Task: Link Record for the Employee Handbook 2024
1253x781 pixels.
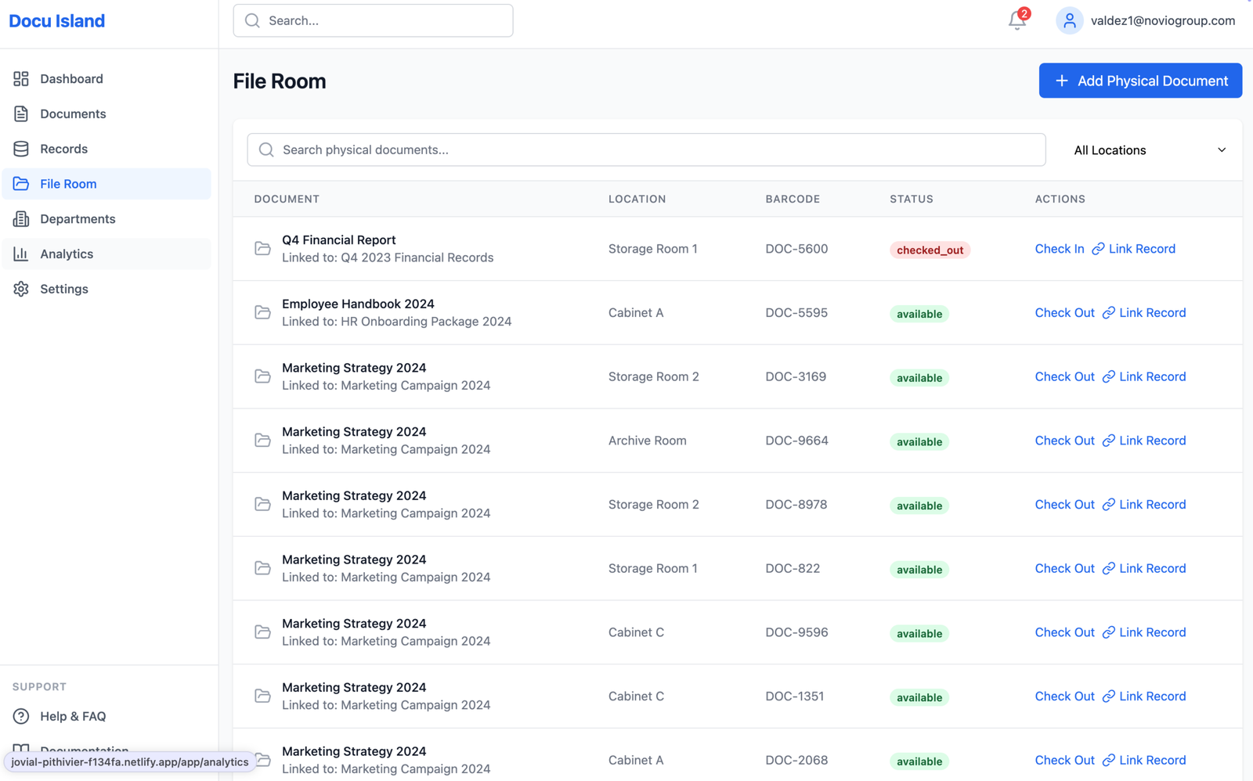Action: click(x=1151, y=312)
